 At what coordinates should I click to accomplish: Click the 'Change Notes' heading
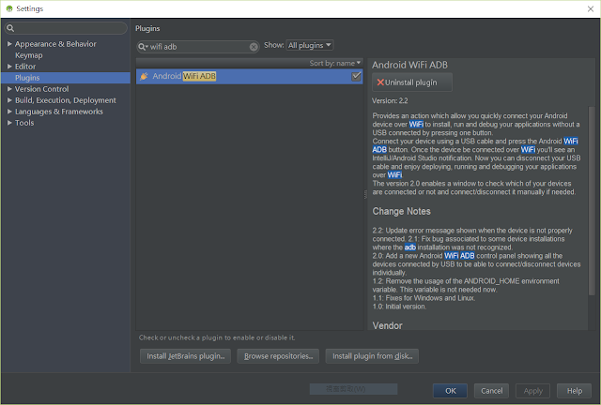(401, 211)
